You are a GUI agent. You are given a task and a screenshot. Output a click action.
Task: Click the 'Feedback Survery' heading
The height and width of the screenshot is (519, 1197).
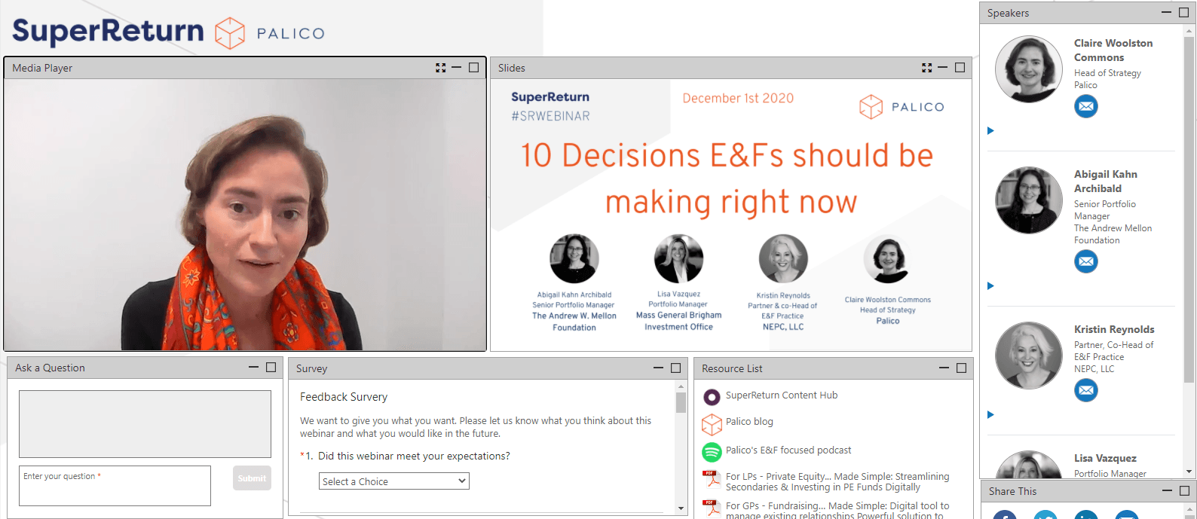[x=344, y=397]
